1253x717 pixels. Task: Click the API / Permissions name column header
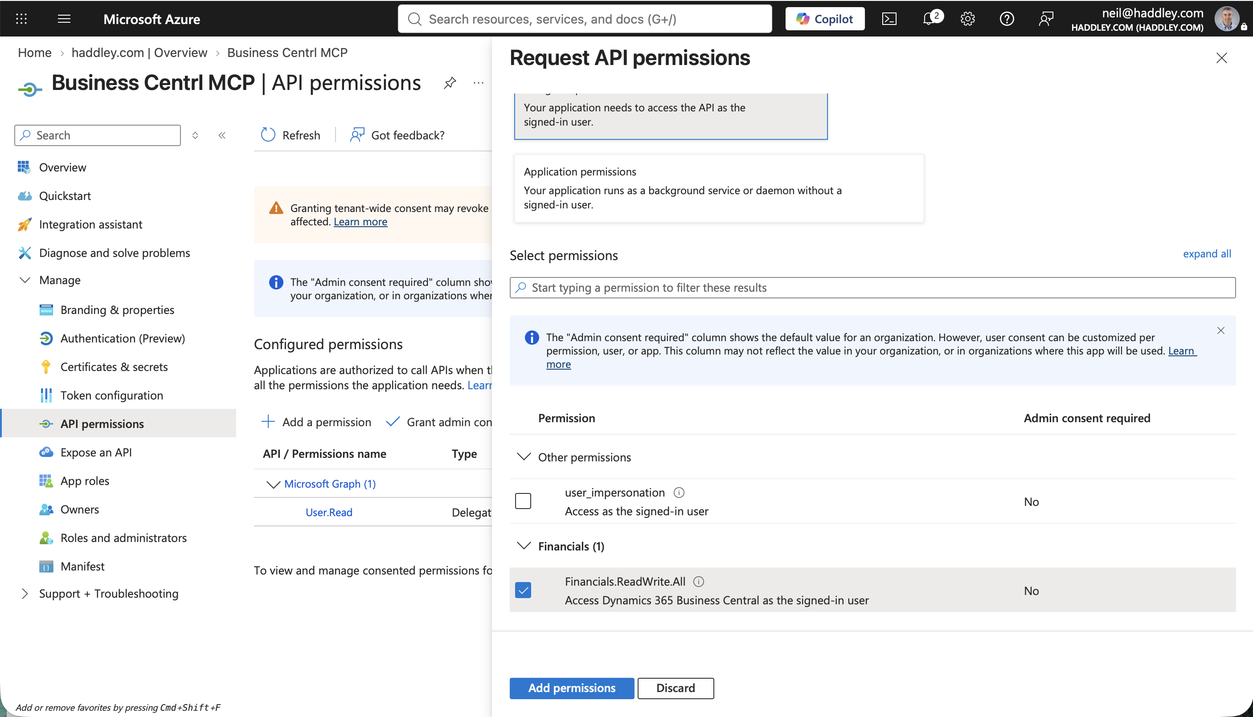(x=324, y=454)
